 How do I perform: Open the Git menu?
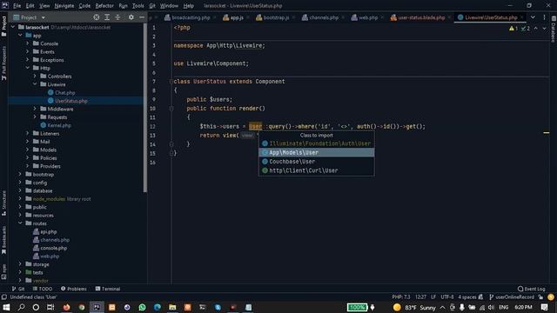(152, 6)
